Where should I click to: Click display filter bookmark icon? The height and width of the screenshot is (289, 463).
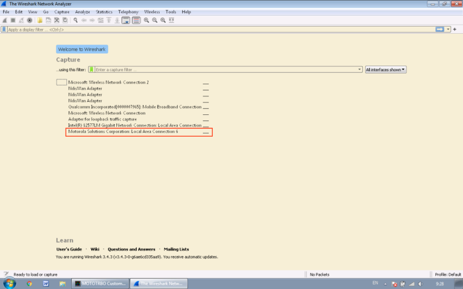pyautogui.click(x=4, y=29)
